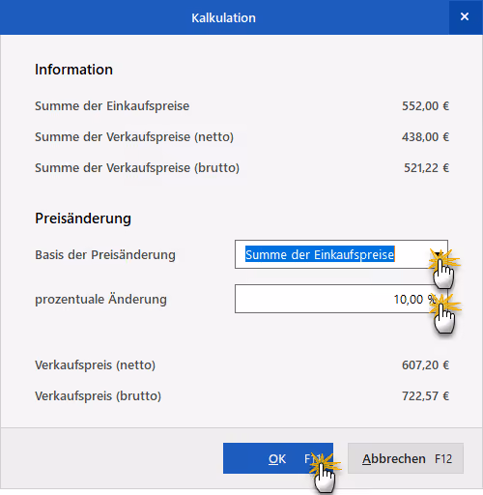Click the Preisänderung section heading
The height and width of the screenshot is (495, 483).
coord(83,218)
